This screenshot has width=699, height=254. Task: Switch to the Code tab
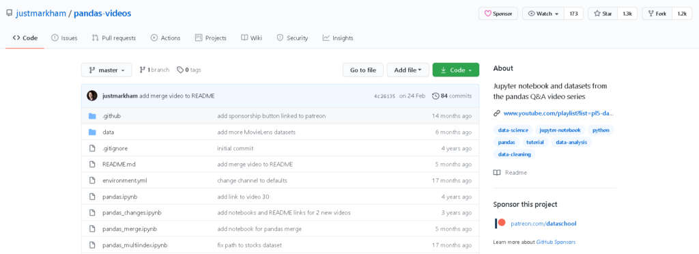tap(25, 38)
